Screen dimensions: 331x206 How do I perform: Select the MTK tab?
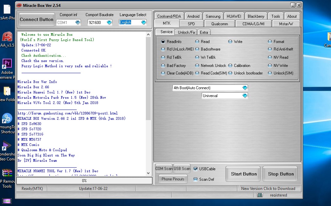(167, 23)
